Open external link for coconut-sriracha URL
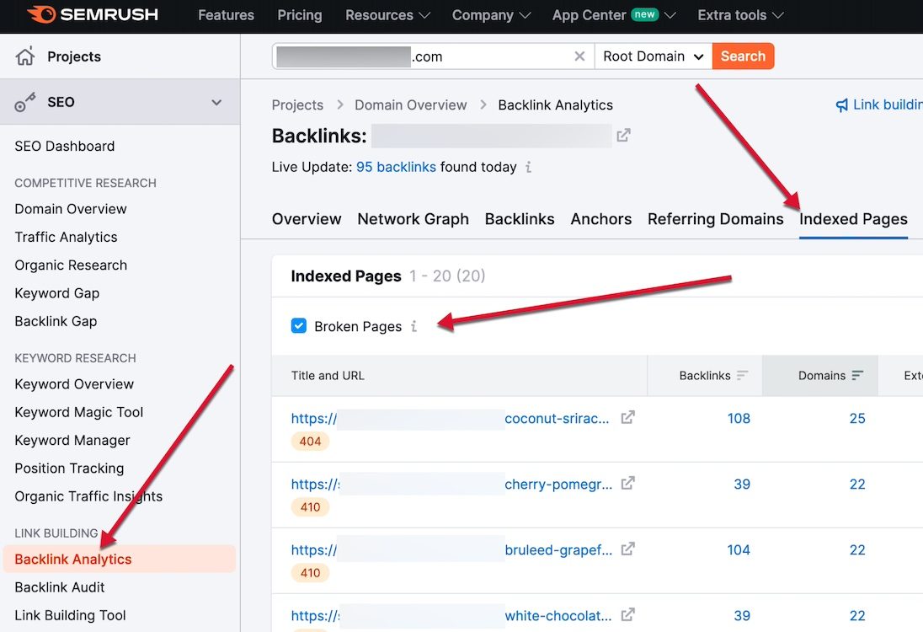This screenshot has width=923, height=632. 627,418
